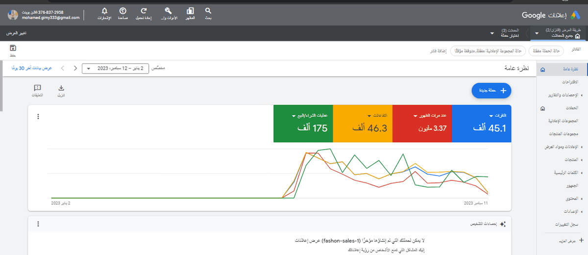Open the Tools wrench icon menu
Screen dimensions: 588x255
tap(169, 11)
